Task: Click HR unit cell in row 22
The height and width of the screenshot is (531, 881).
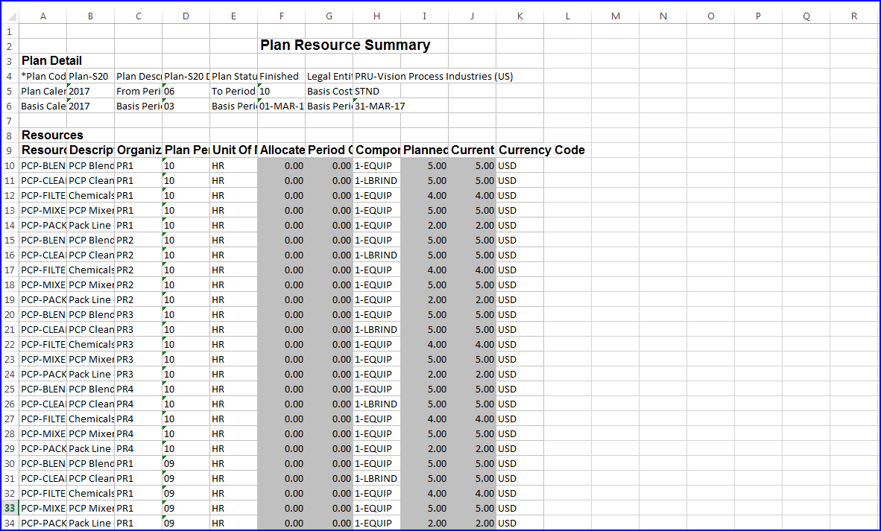Action: point(234,344)
